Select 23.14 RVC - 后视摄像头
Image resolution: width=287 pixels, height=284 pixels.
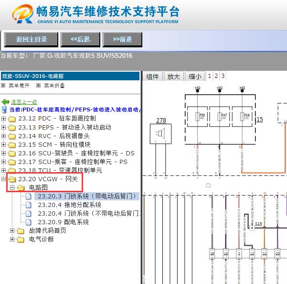(54, 136)
